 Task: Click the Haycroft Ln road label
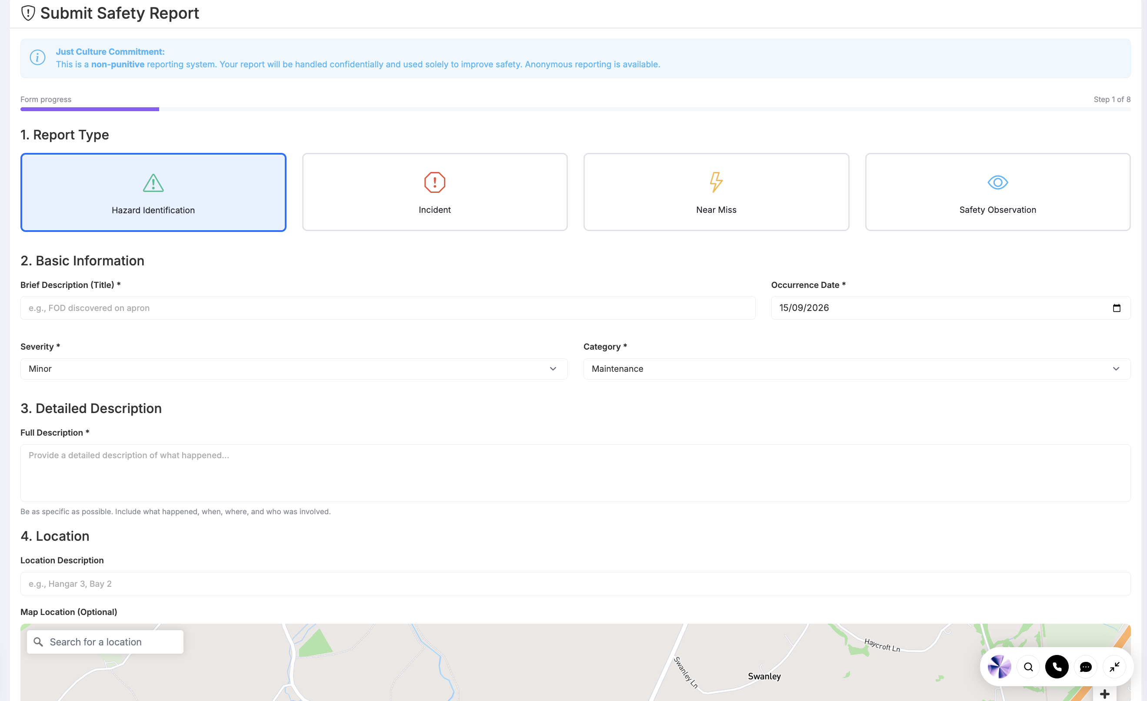click(882, 645)
